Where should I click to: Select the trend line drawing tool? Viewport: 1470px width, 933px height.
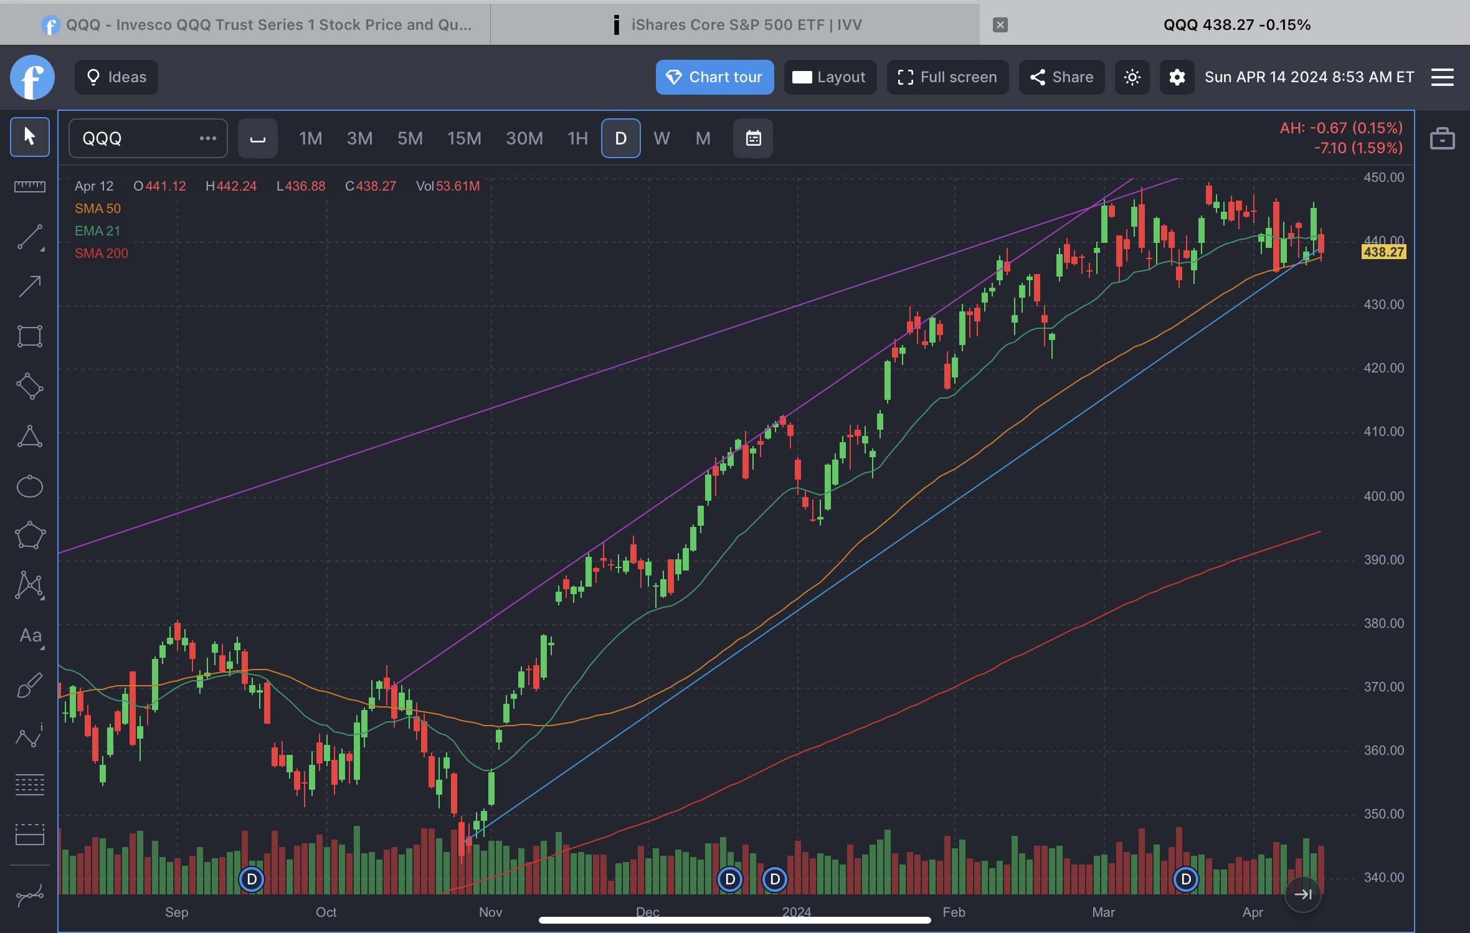[29, 237]
